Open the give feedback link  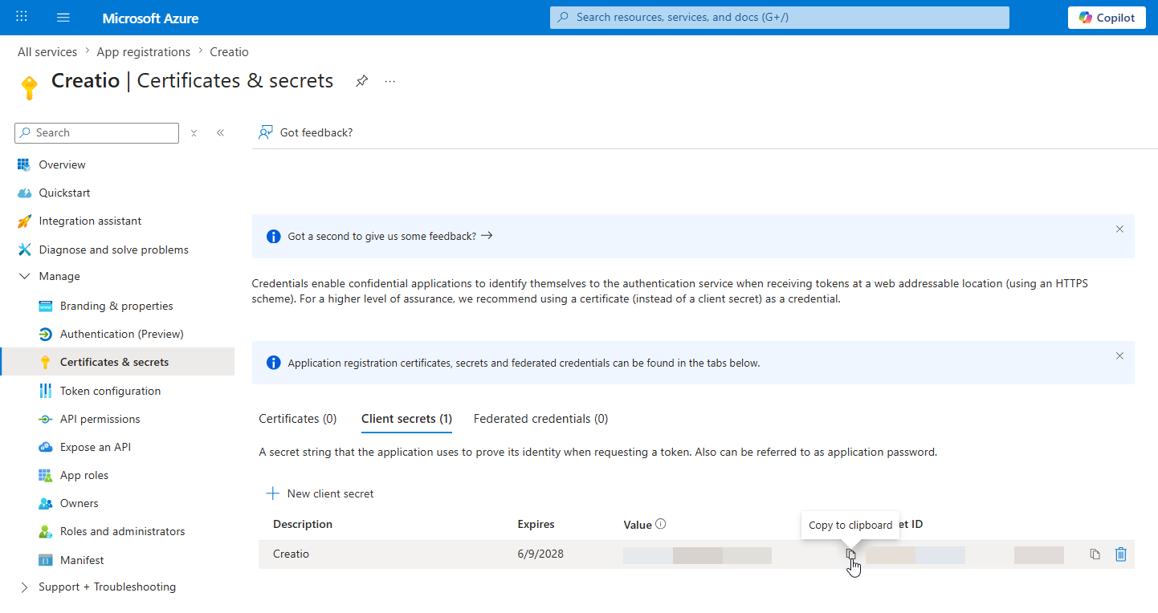[x=390, y=236]
